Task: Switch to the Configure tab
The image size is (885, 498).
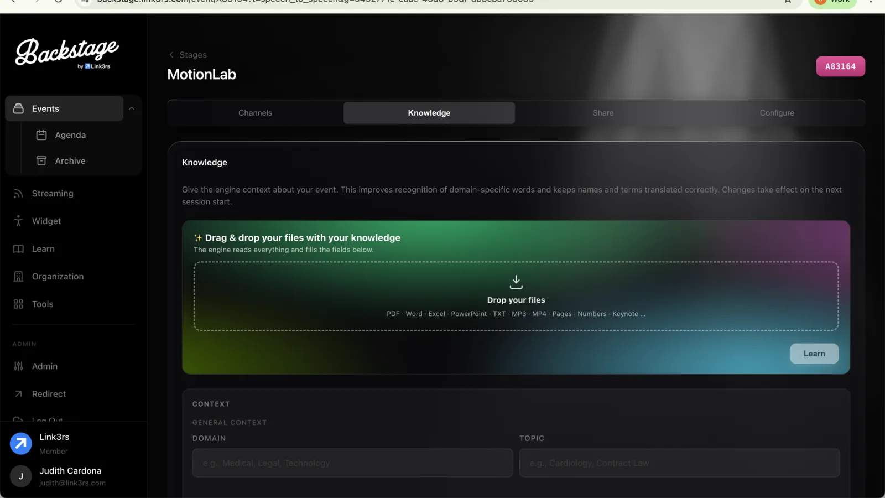Action: 777,113
